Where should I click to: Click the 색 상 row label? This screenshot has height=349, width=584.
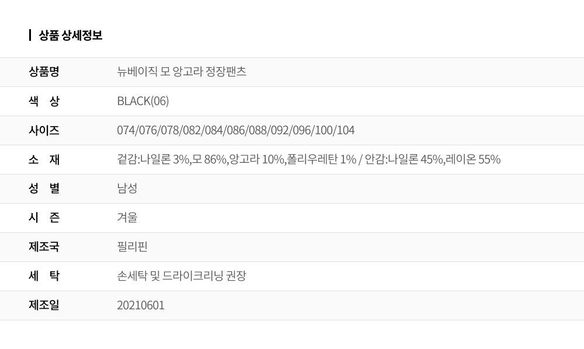[x=44, y=101]
